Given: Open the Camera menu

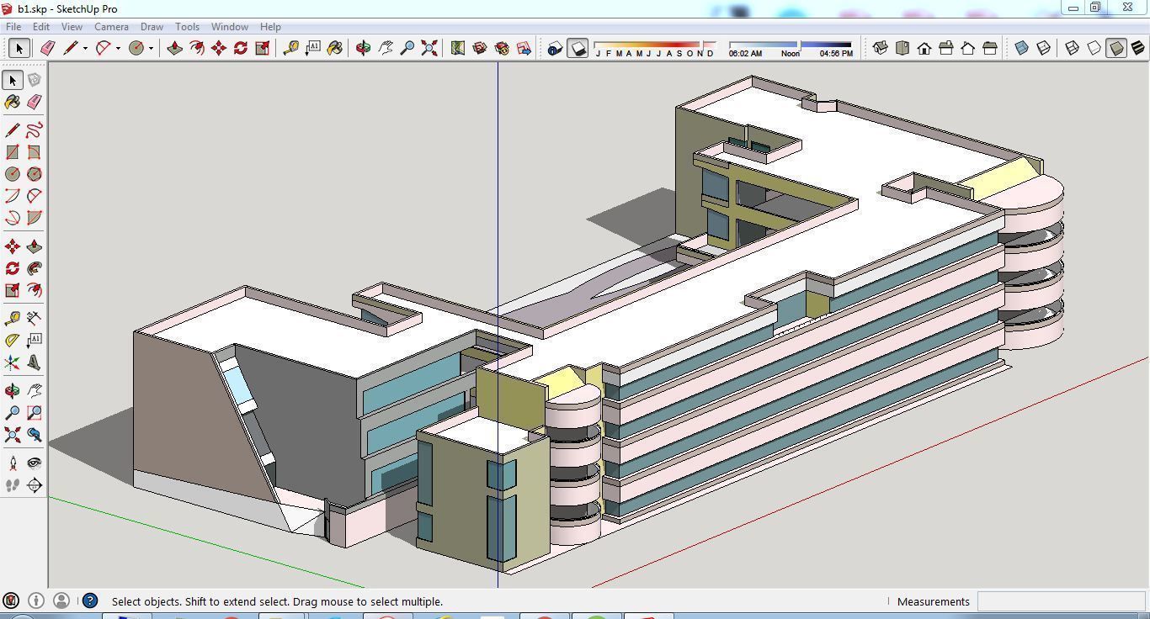Looking at the screenshot, I should 111,27.
